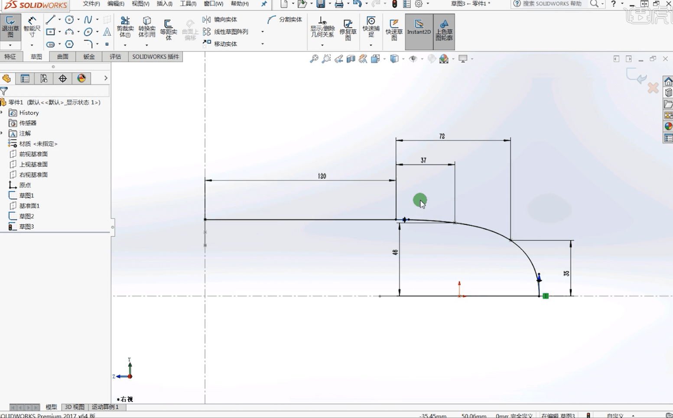Click the 搜索 SOLIDWORKS 帮助 search field

(x=552, y=4)
